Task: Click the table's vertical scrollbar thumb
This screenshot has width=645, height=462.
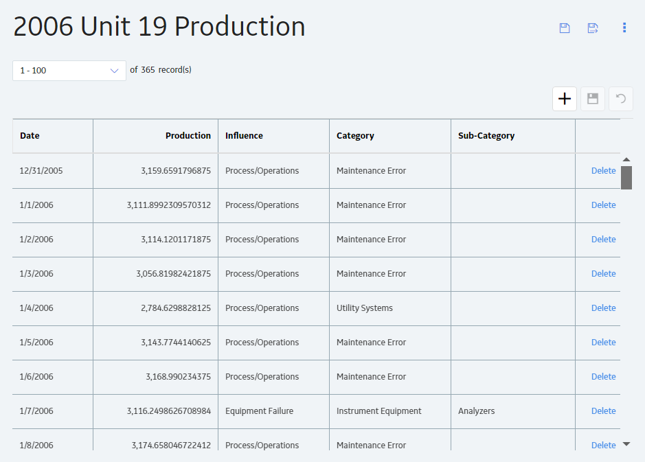Action: [x=626, y=178]
